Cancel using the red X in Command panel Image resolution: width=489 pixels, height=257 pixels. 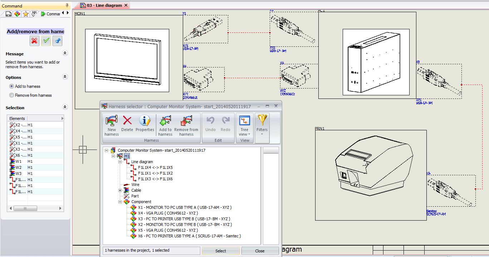[x=34, y=41]
